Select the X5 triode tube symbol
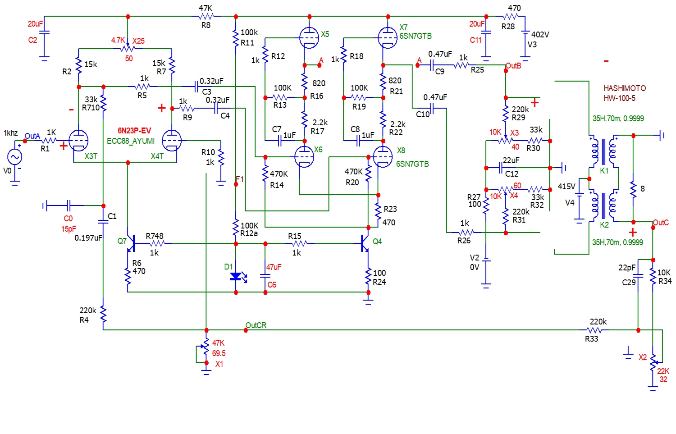This screenshot has width=676, height=434. tap(309, 37)
